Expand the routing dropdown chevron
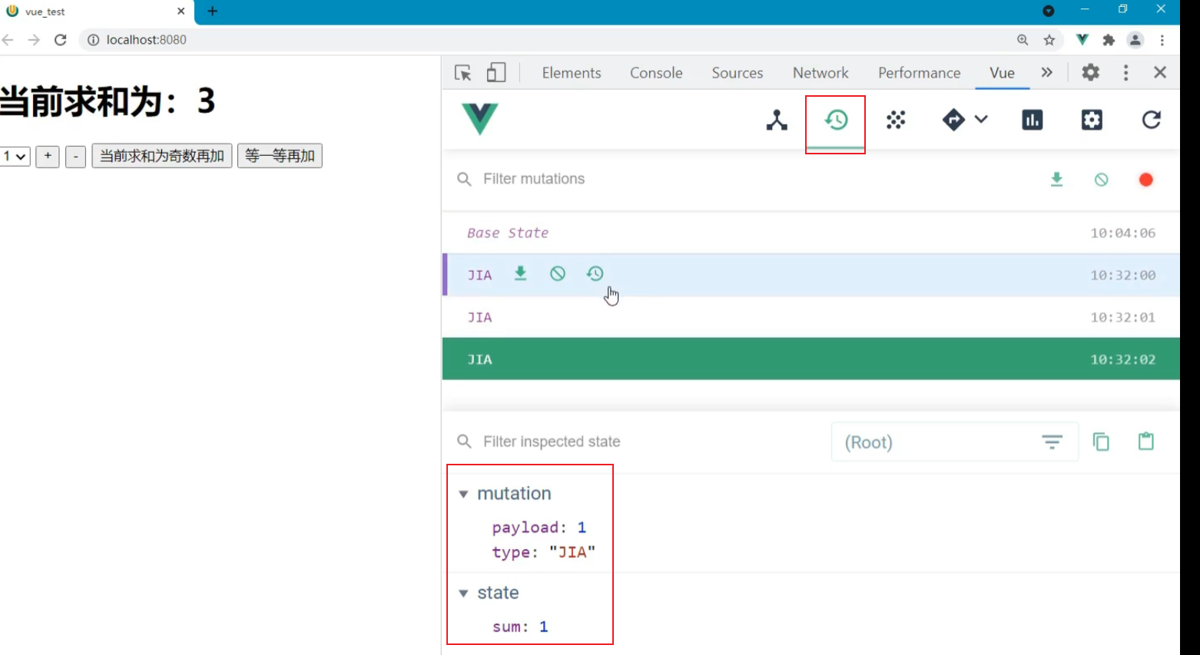Image resolution: width=1200 pixels, height=655 pixels. pos(981,119)
